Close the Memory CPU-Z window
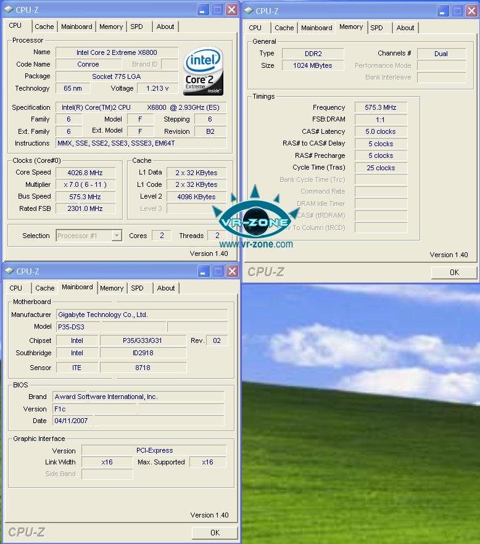The height and width of the screenshot is (544, 480). point(471,10)
